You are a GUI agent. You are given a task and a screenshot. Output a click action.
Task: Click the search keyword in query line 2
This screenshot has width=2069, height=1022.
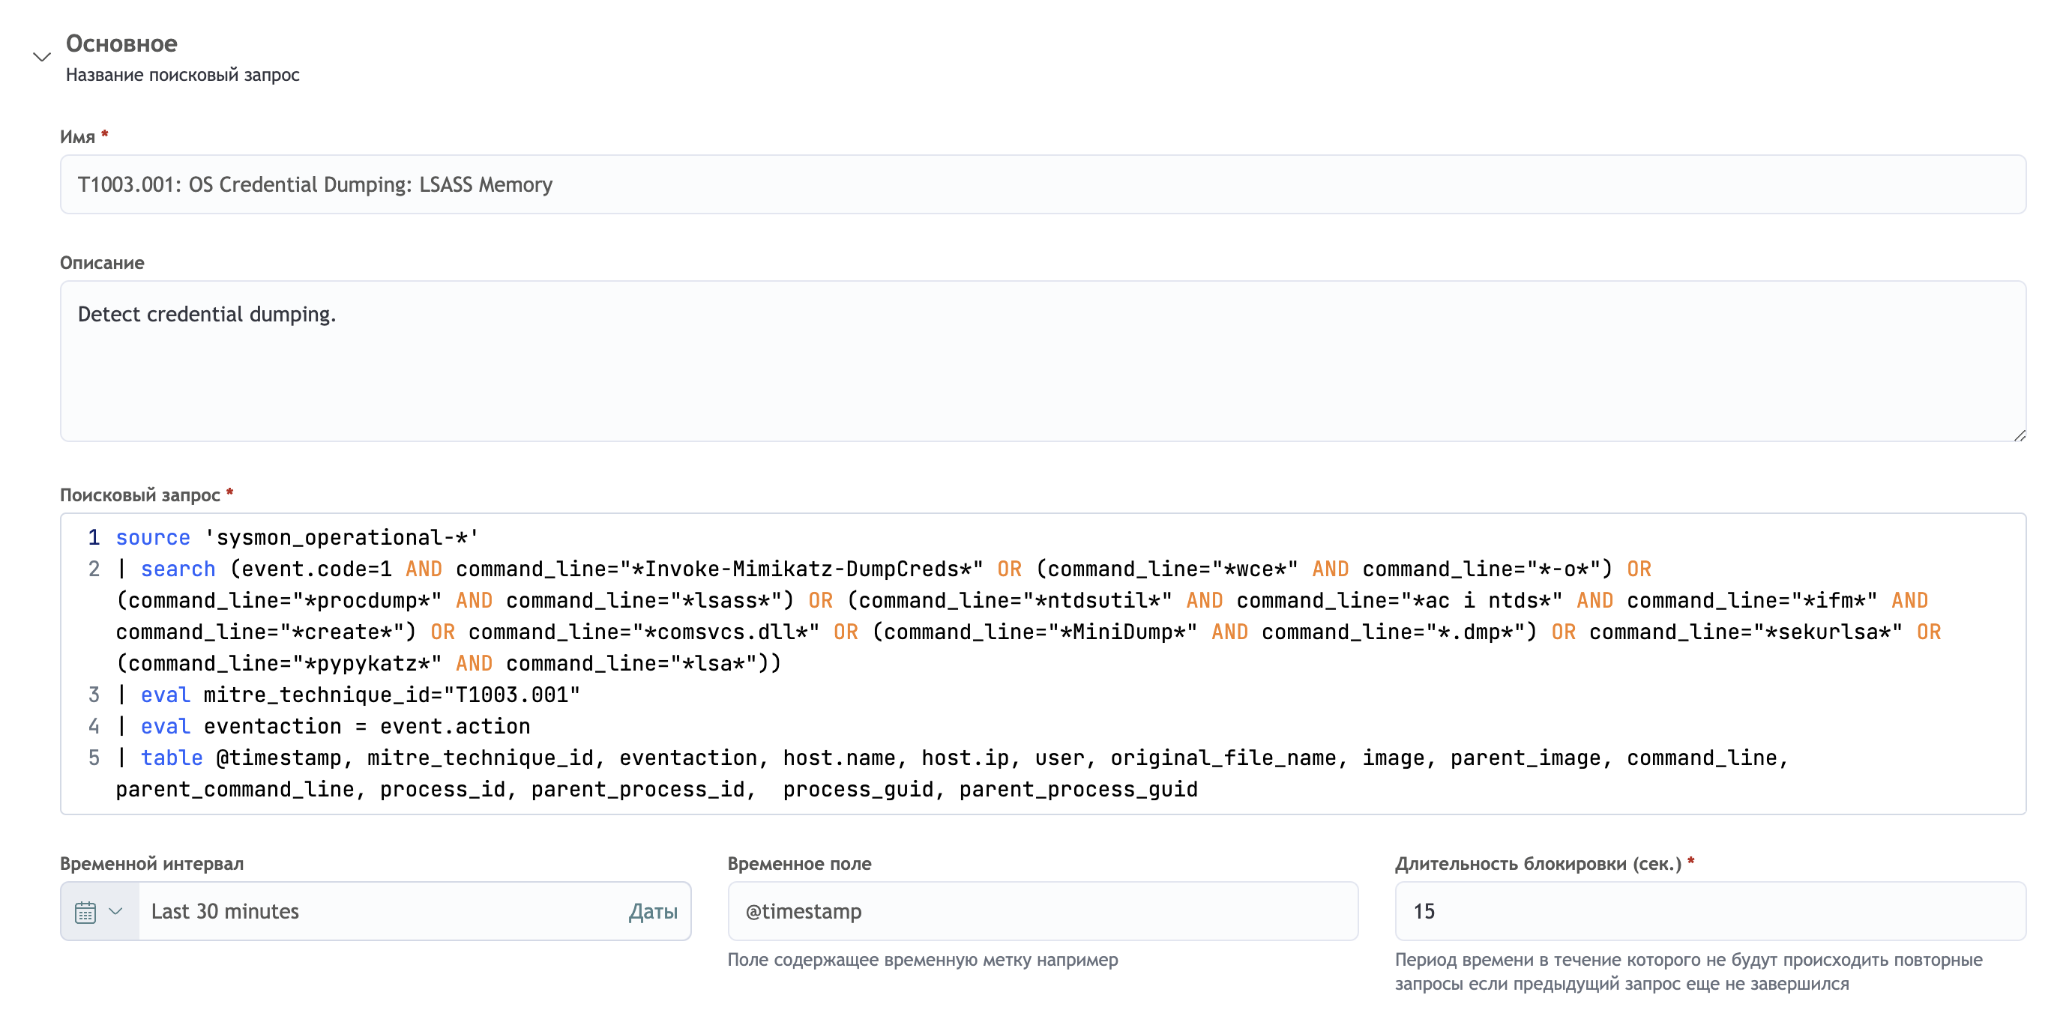point(178,569)
